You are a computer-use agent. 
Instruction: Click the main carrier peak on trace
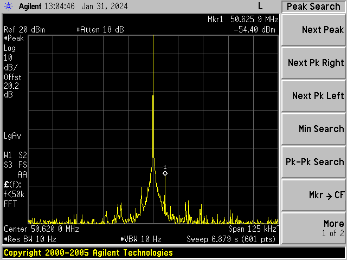[153, 36]
